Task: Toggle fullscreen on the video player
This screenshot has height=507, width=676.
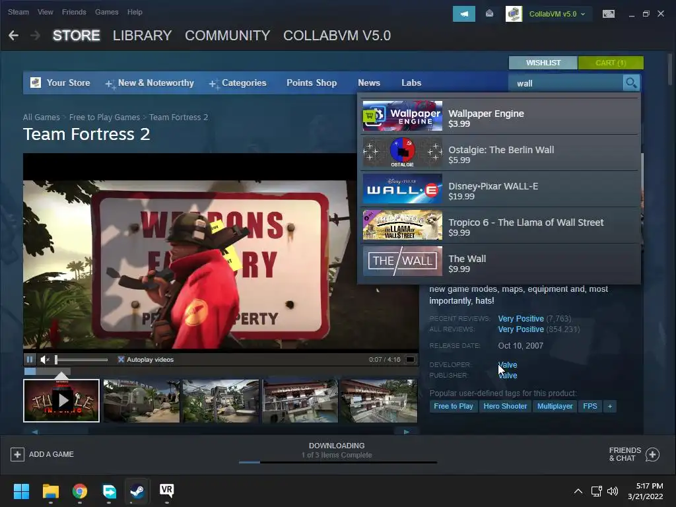Action: [411, 359]
